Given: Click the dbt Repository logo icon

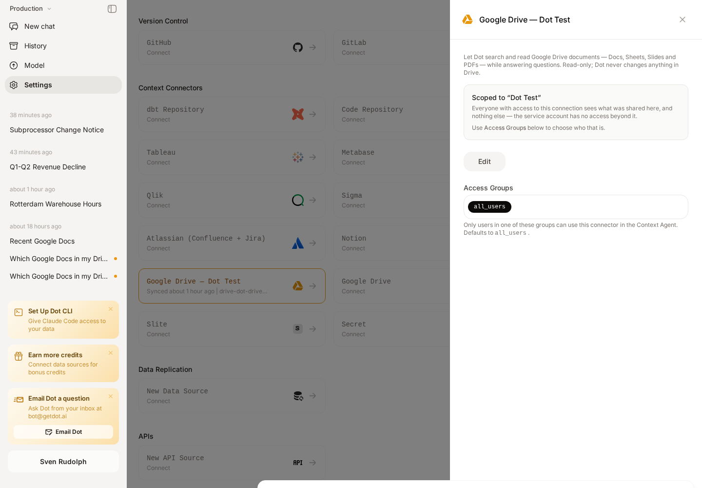Looking at the screenshot, I should (298, 114).
